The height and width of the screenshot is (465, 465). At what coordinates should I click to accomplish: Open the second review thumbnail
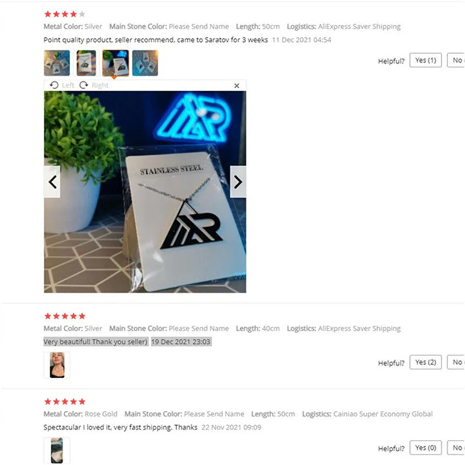click(x=86, y=63)
